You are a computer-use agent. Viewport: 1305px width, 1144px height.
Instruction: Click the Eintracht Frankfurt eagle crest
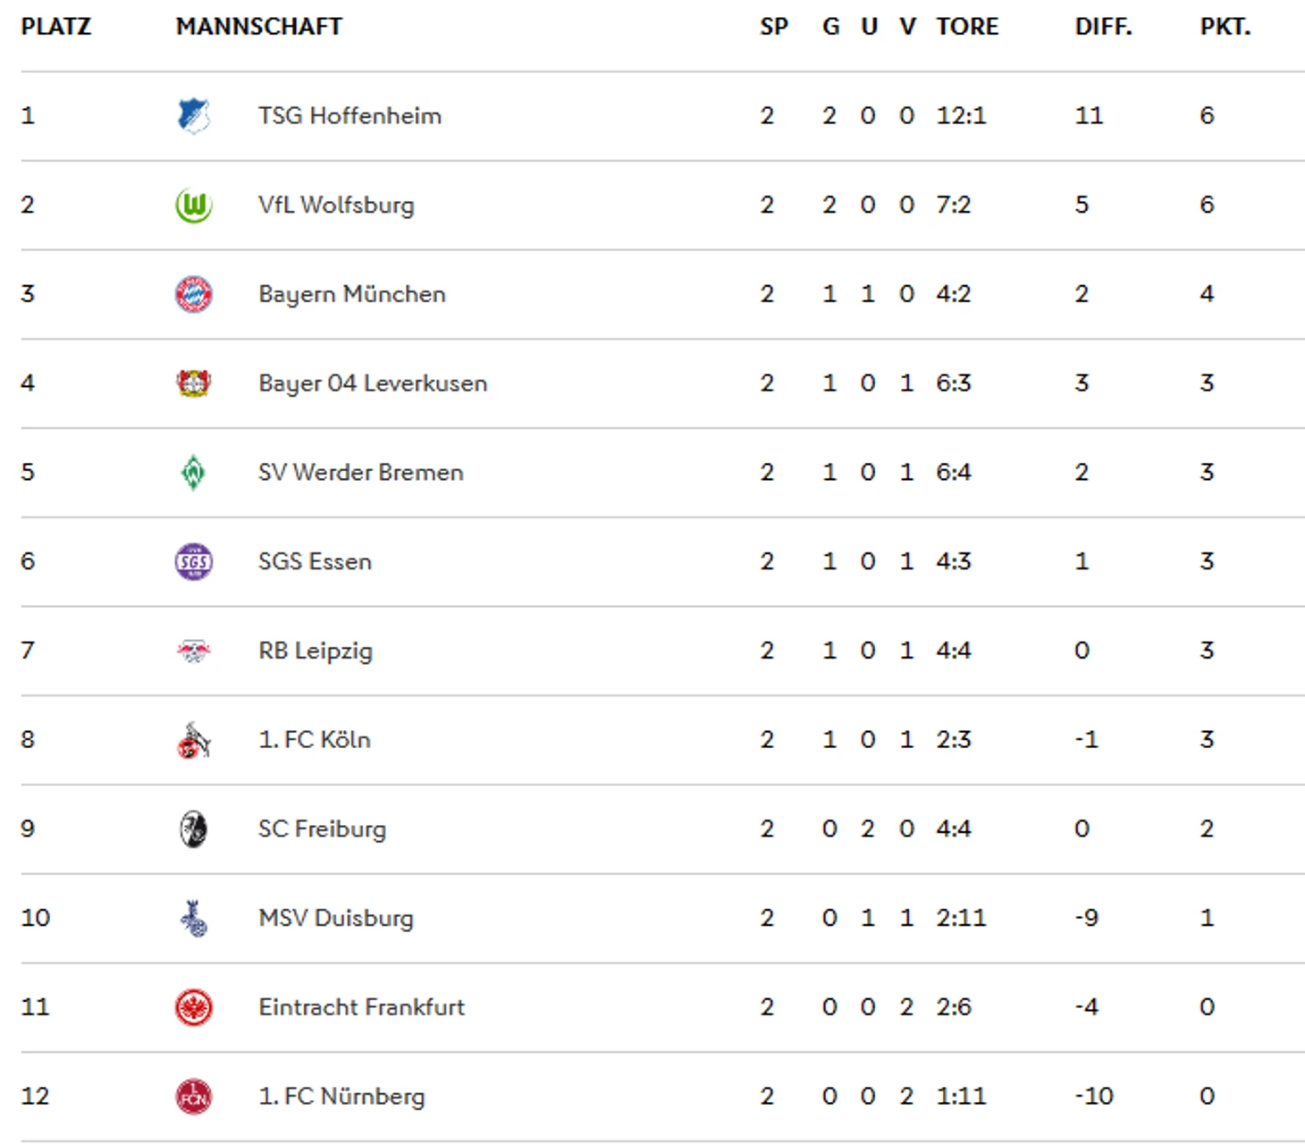click(194, 1007)
